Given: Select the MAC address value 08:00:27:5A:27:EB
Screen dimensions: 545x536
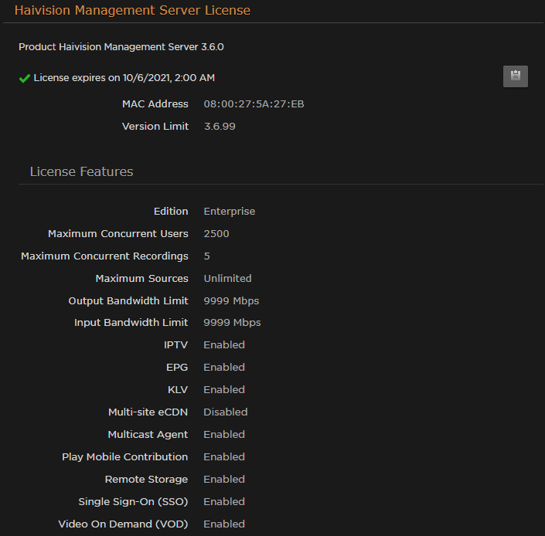Looking at the screenshot, I should pyautogui.click(x=254, y=104).
